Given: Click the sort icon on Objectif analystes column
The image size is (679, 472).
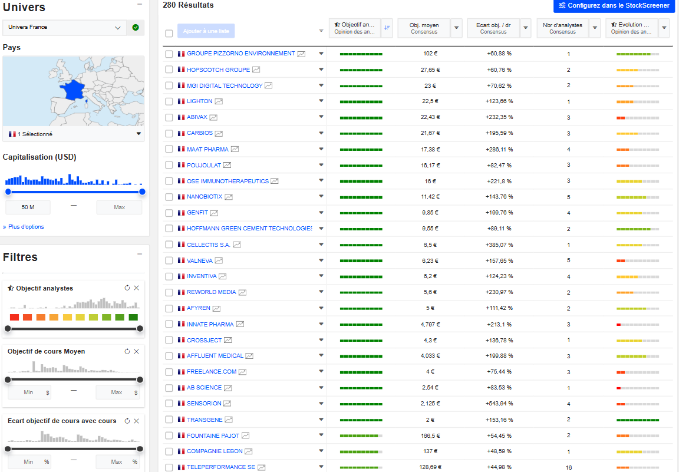Looking at the screenshot, I should pos(387,28).
